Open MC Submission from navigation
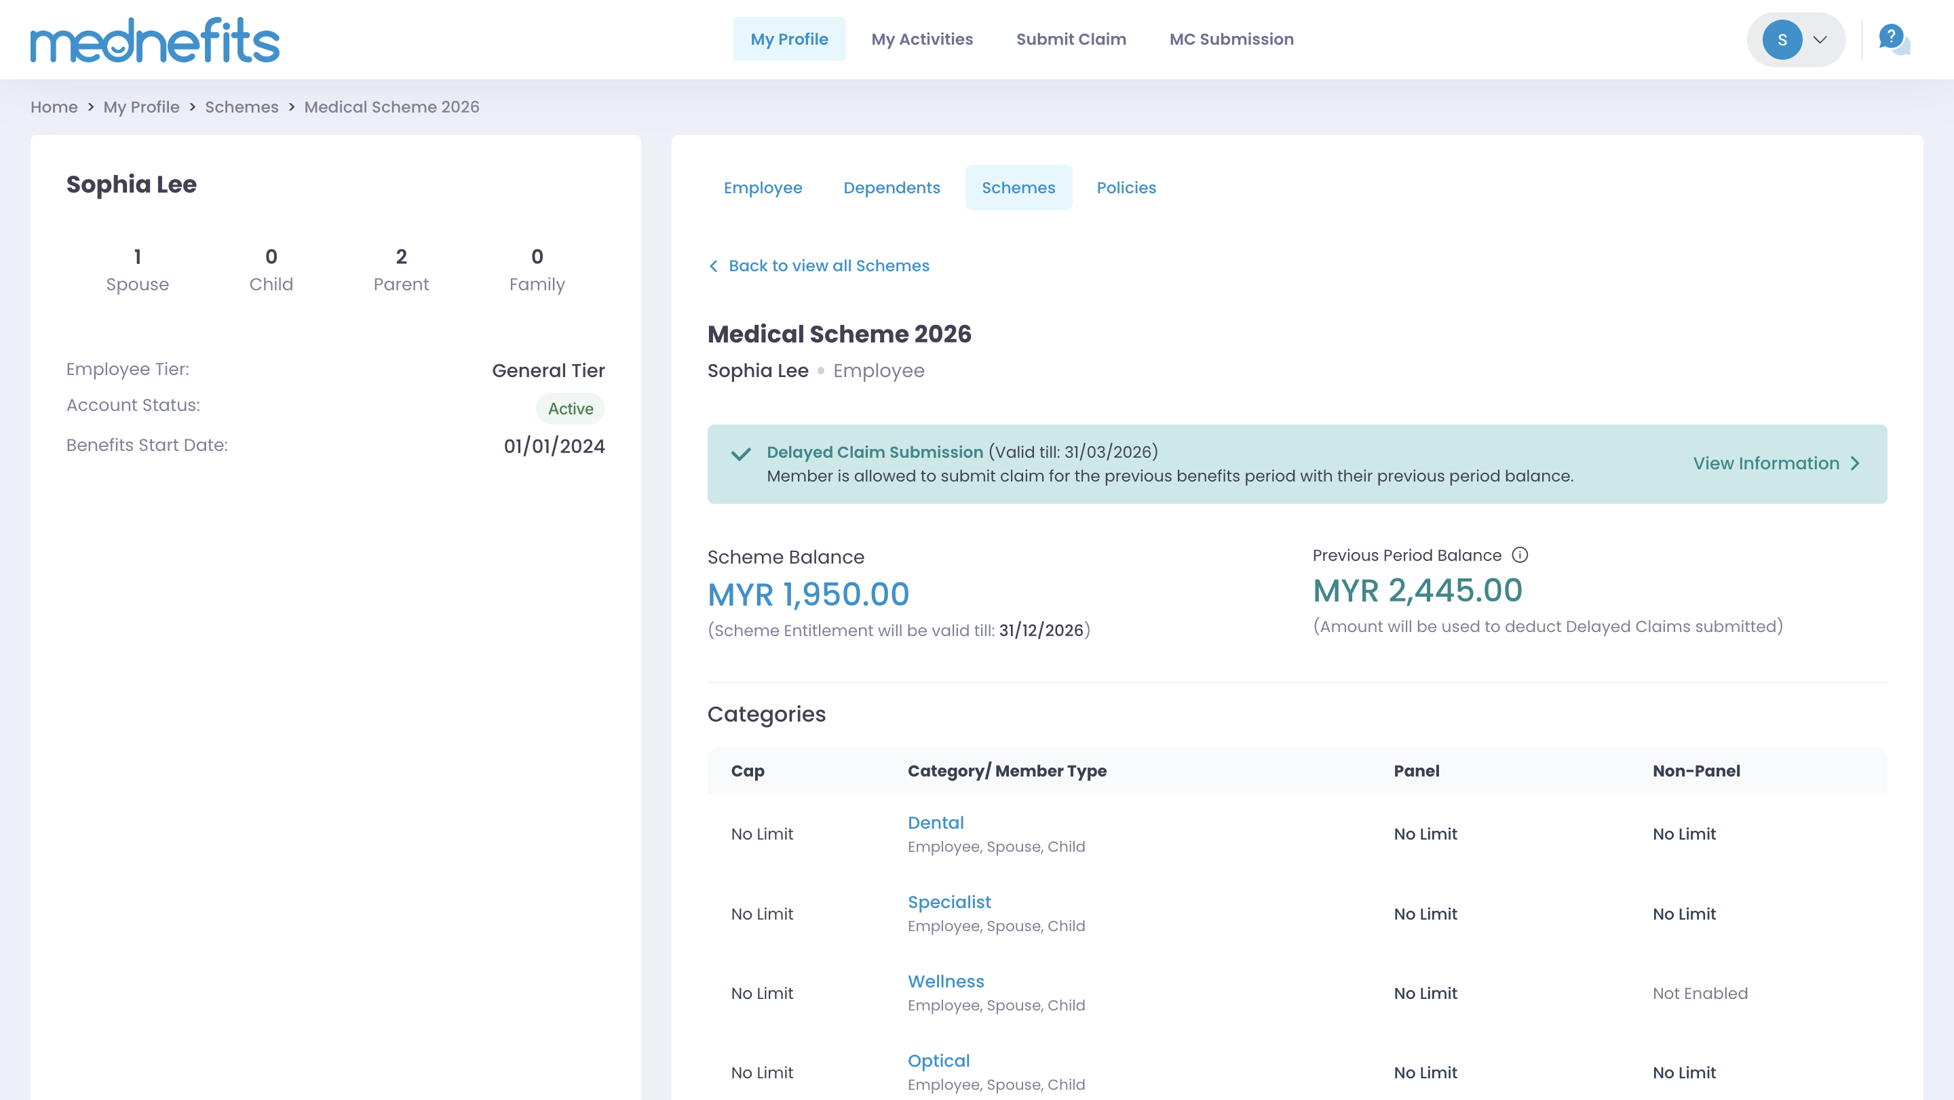The width and height of the screenshot is (1954, 1100). [1231, 39]
